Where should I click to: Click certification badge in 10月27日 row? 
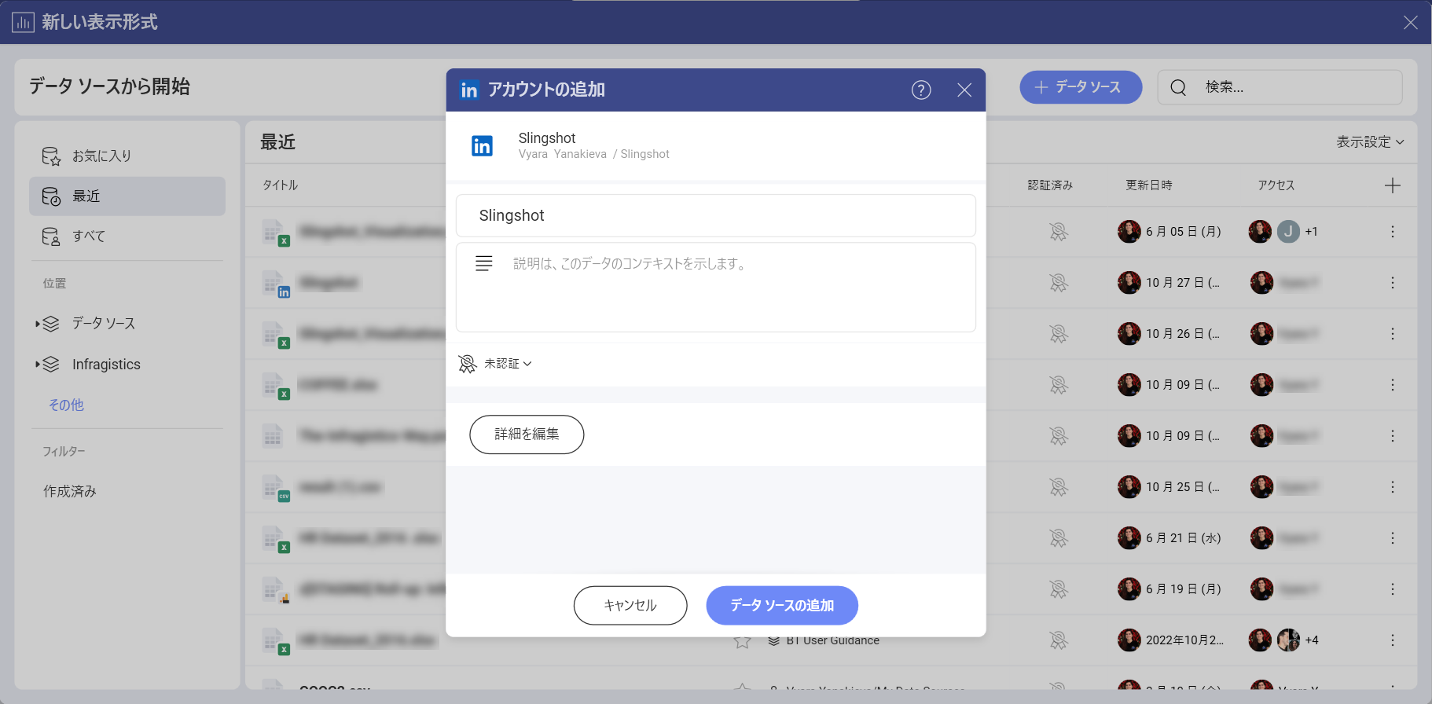coord(1059,283)
